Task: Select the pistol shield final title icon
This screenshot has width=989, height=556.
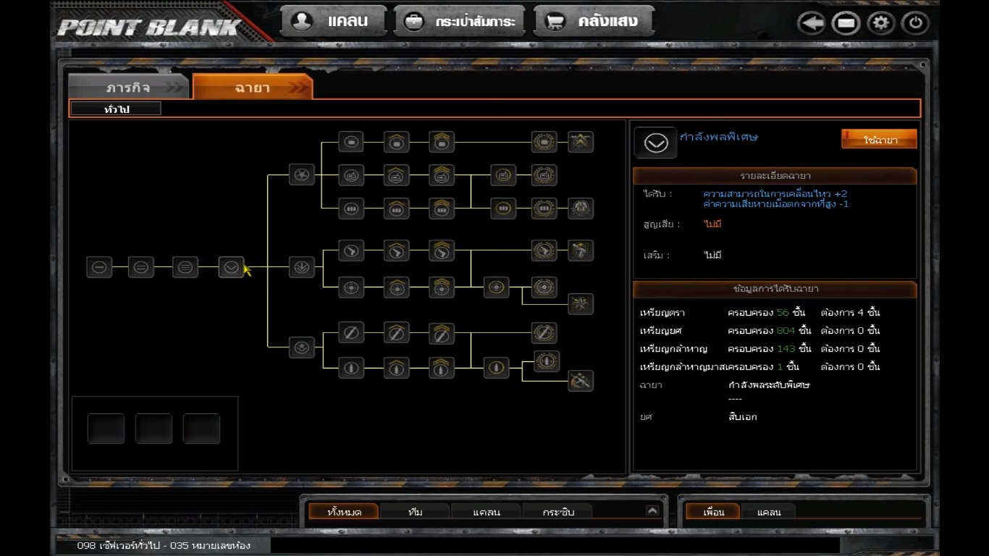Action: point(580,250)
